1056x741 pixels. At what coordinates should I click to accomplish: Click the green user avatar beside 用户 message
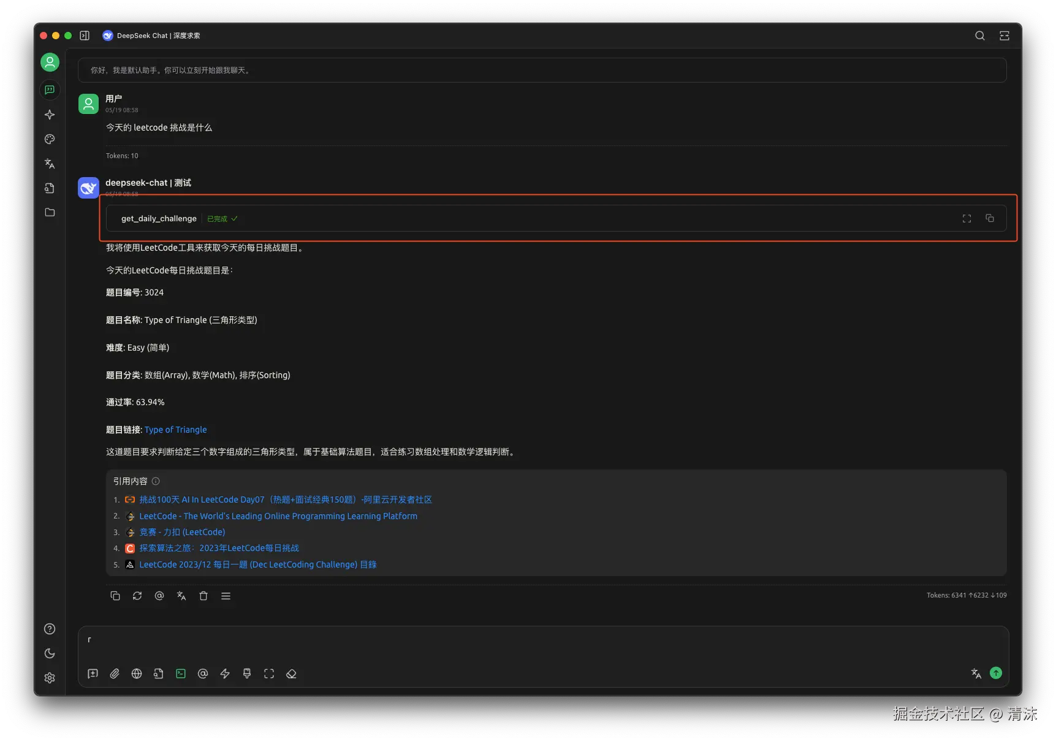click(88, 104)
